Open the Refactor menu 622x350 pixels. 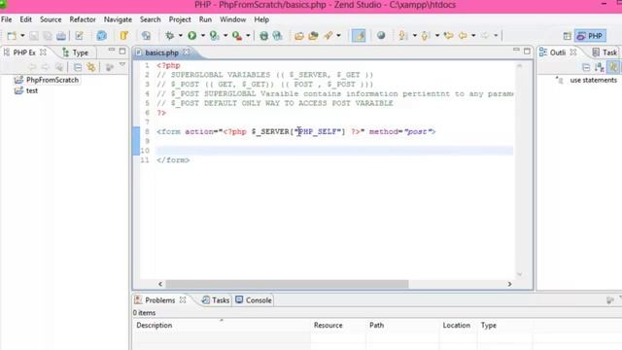tap(83, 19)
